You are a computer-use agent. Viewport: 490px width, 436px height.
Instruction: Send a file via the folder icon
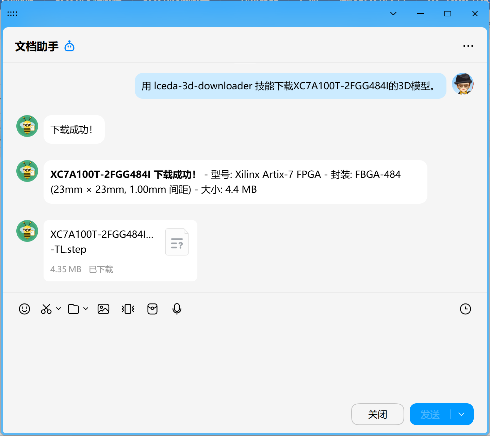point(73,309)
